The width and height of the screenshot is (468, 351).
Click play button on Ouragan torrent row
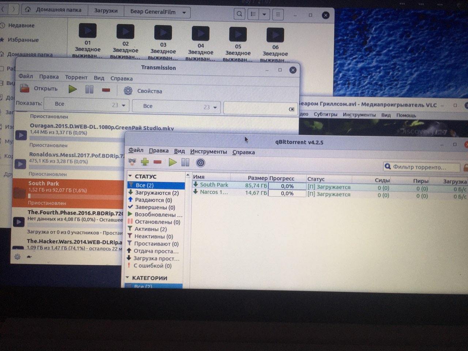(21, 135)
